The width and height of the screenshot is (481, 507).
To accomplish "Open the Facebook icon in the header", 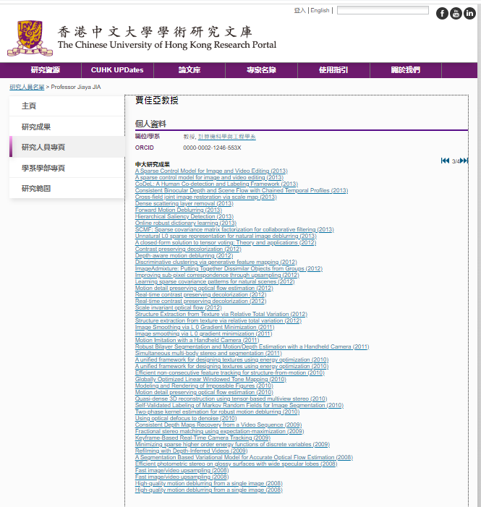I will [442, 13].
